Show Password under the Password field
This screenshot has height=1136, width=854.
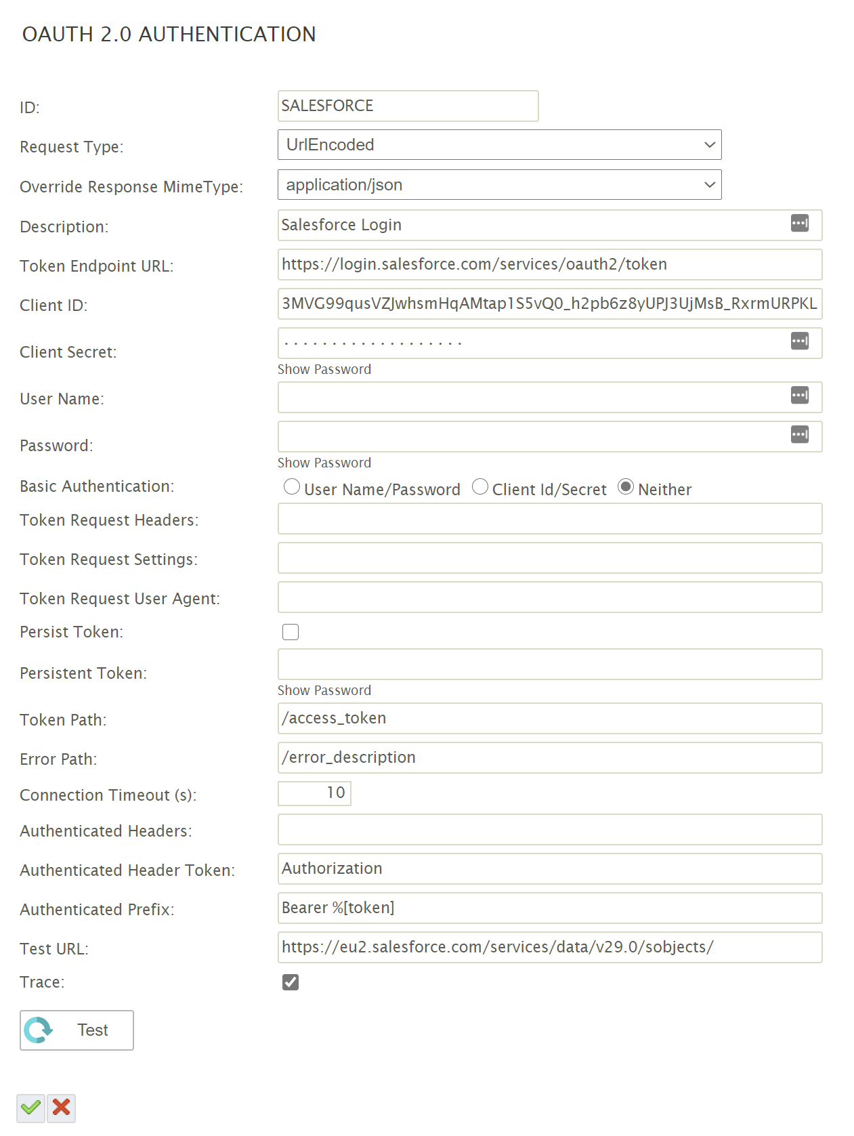(x=324, y=463)
